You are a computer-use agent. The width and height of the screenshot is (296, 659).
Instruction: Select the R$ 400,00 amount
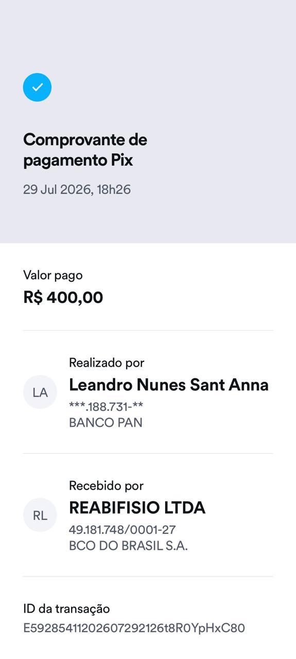coord(63,297)
